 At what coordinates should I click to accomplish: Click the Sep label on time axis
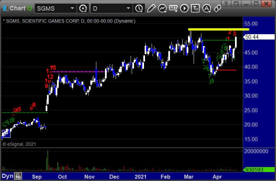(x=37, y=177)
